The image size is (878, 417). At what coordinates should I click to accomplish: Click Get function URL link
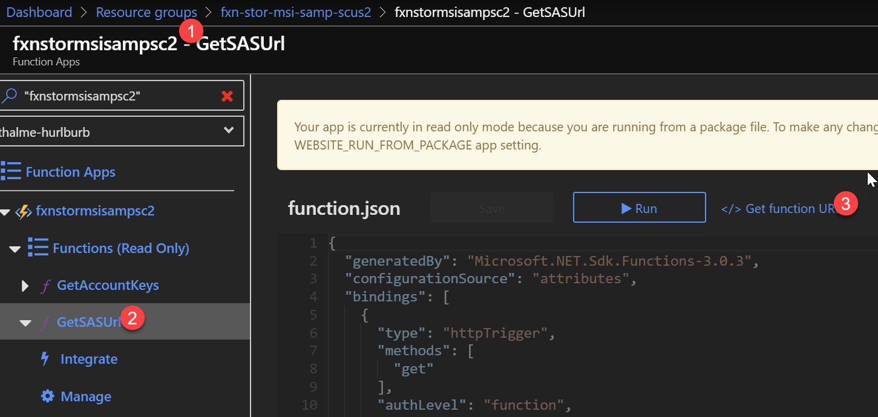click(x=779, y=208)
